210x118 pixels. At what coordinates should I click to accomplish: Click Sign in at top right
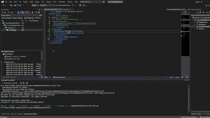point(198,2)
